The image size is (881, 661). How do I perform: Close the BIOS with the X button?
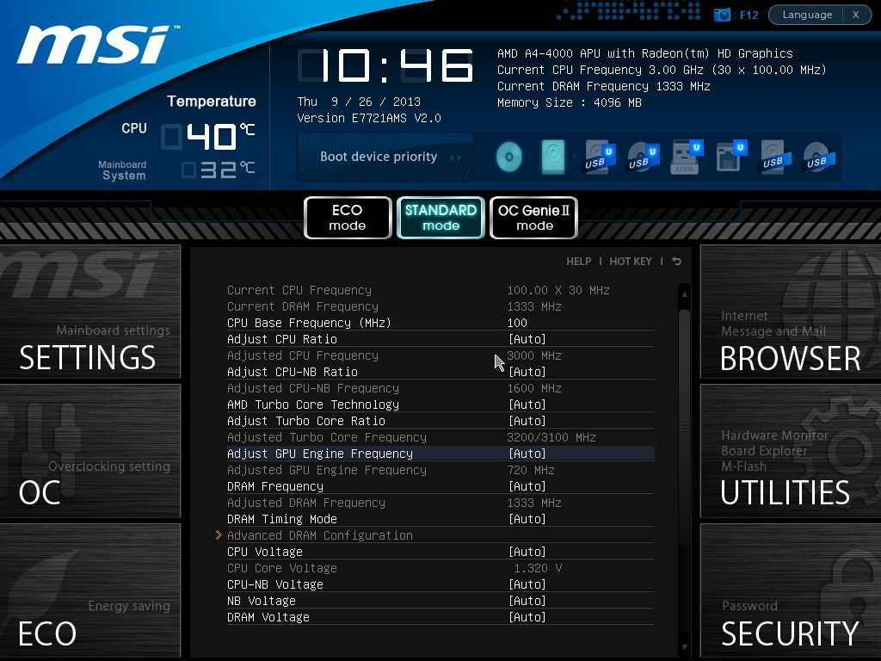tap(856, 15)
